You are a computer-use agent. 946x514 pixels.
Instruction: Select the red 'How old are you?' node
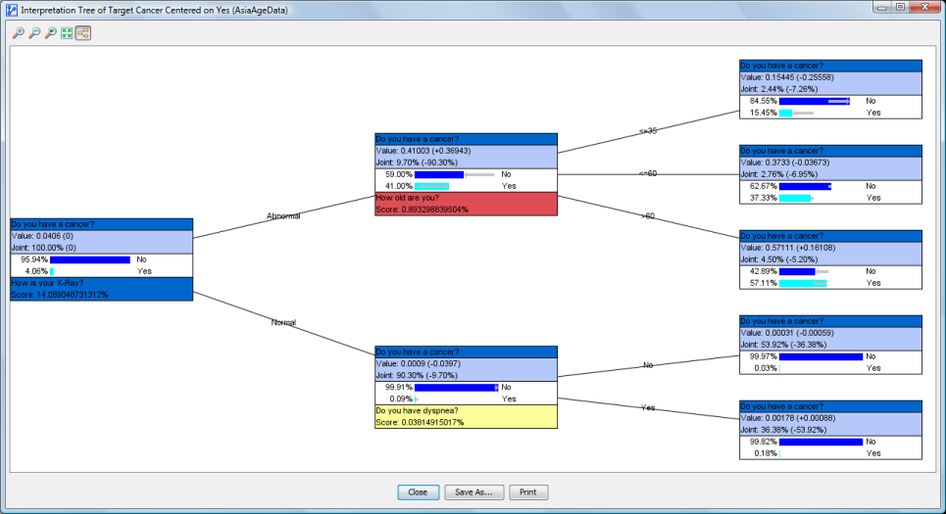(x=466, y=203)
